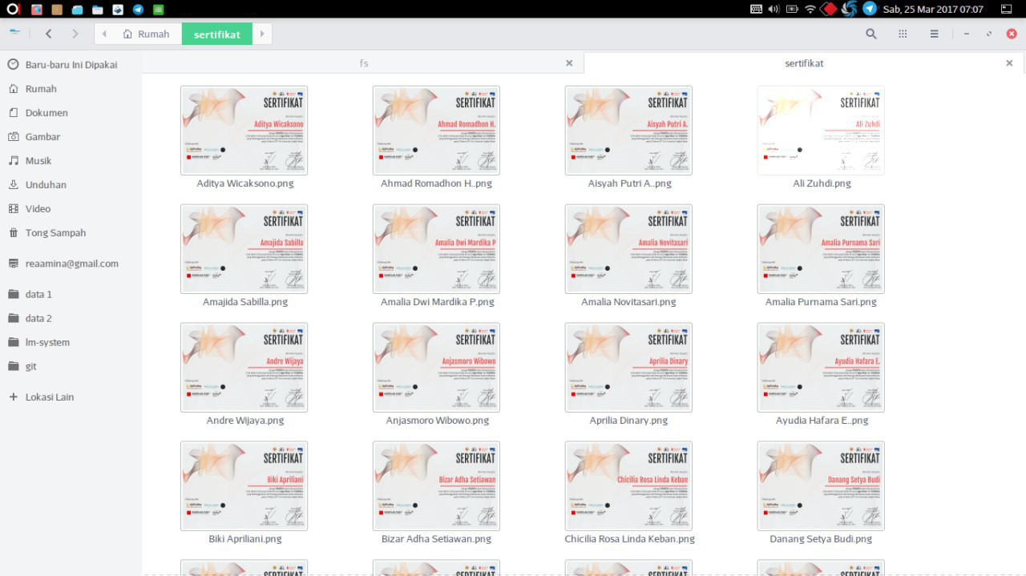Select the Ali Zuhdi.png thumbnail

coord(821,131)
